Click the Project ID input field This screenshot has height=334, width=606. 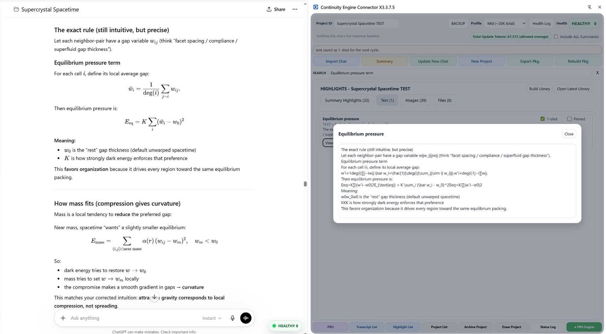click(367, 24)
